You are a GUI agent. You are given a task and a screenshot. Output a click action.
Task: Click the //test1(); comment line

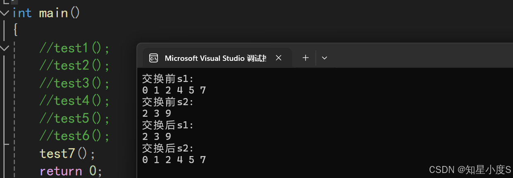pyautogui.click(x=74, y=48)
